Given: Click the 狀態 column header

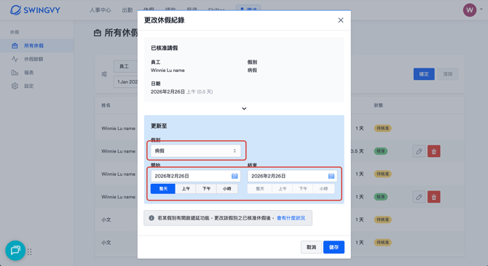Looking at the screenshot, I should pyautogui.click(x=379, y=105).
